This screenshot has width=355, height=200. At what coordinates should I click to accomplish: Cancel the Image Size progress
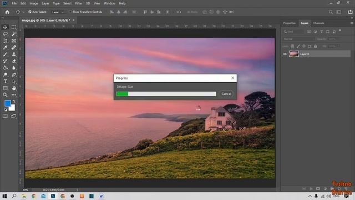[x=226, y=94]
